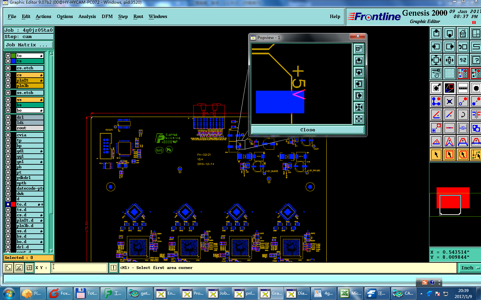Click the red color swatch of layer to.d
This screenshot has width=481, height=300.
pos(13,204)
